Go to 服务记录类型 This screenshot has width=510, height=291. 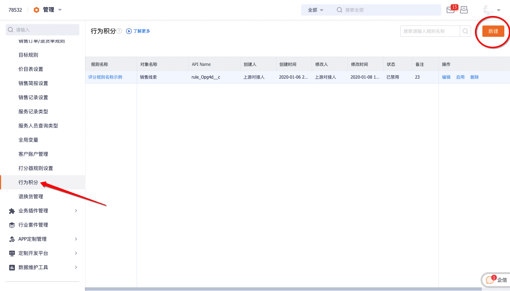click(33, 112)
